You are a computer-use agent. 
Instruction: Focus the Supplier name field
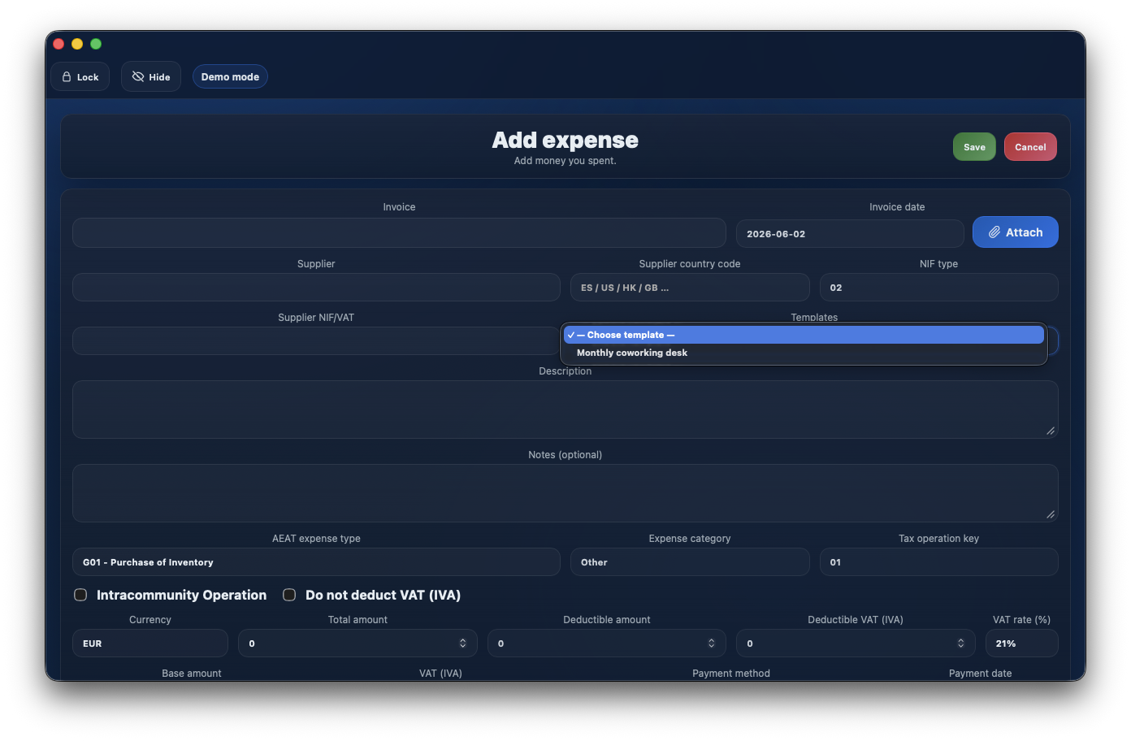tap(316, 288)
